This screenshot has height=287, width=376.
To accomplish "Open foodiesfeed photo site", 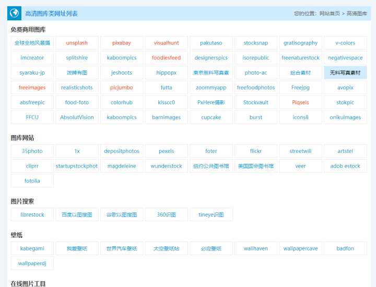I will 166,58.
